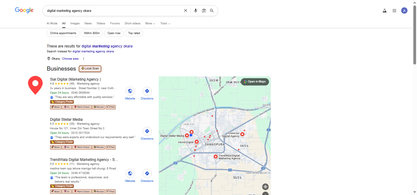Toggle the Top rated filter chip
The height and width of the screenshot is (195, 417).
point(134,33)
